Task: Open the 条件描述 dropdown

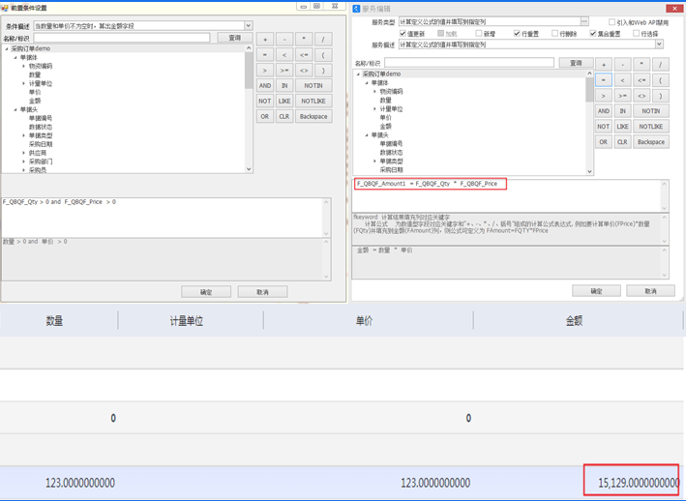Action: (248, 26)
